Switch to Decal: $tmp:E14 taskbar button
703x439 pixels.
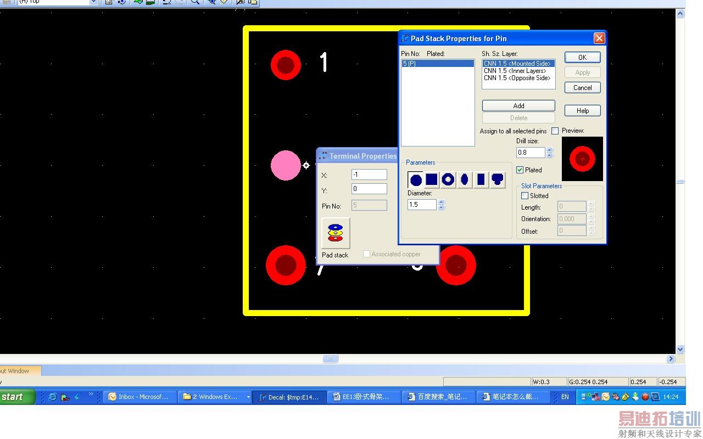(x=289, y=397)
